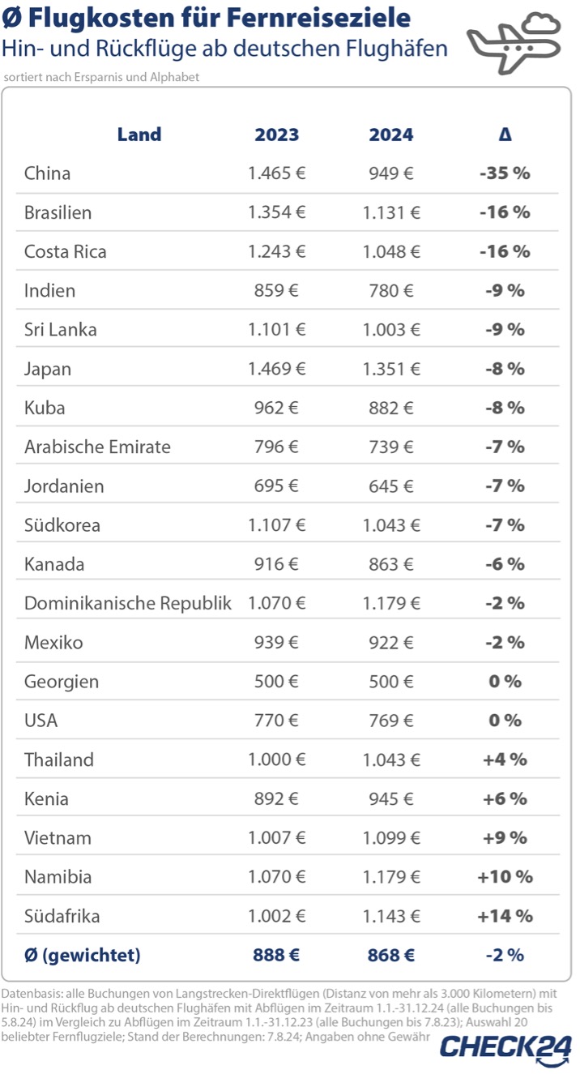
Task: Click the USA row label
Action: [41, 720]
